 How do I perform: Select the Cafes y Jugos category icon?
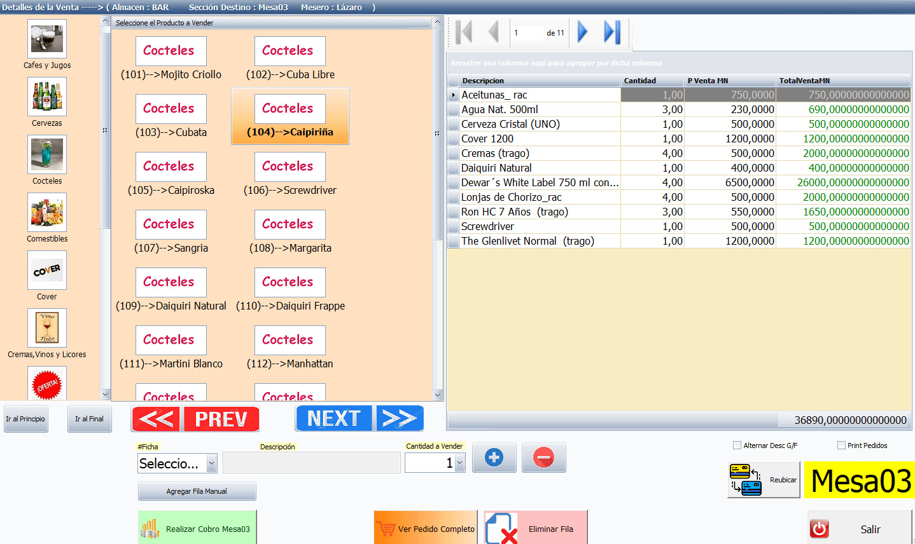click(46, 38)
